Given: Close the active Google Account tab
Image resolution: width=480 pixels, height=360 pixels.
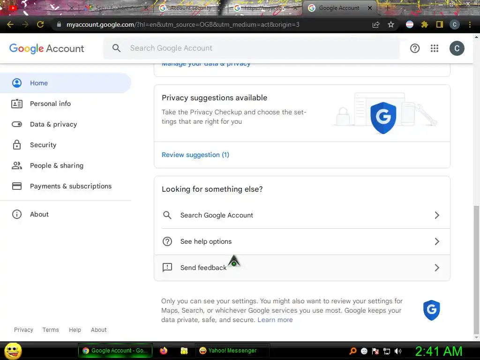Looking at the screenshot, I should (x=370, y=8).
